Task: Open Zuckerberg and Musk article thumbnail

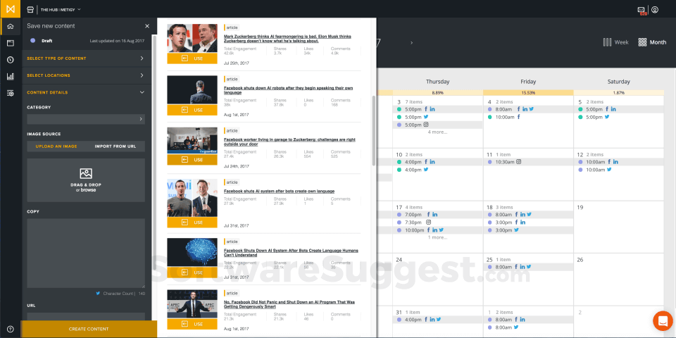Action: (x=192, y=38)
